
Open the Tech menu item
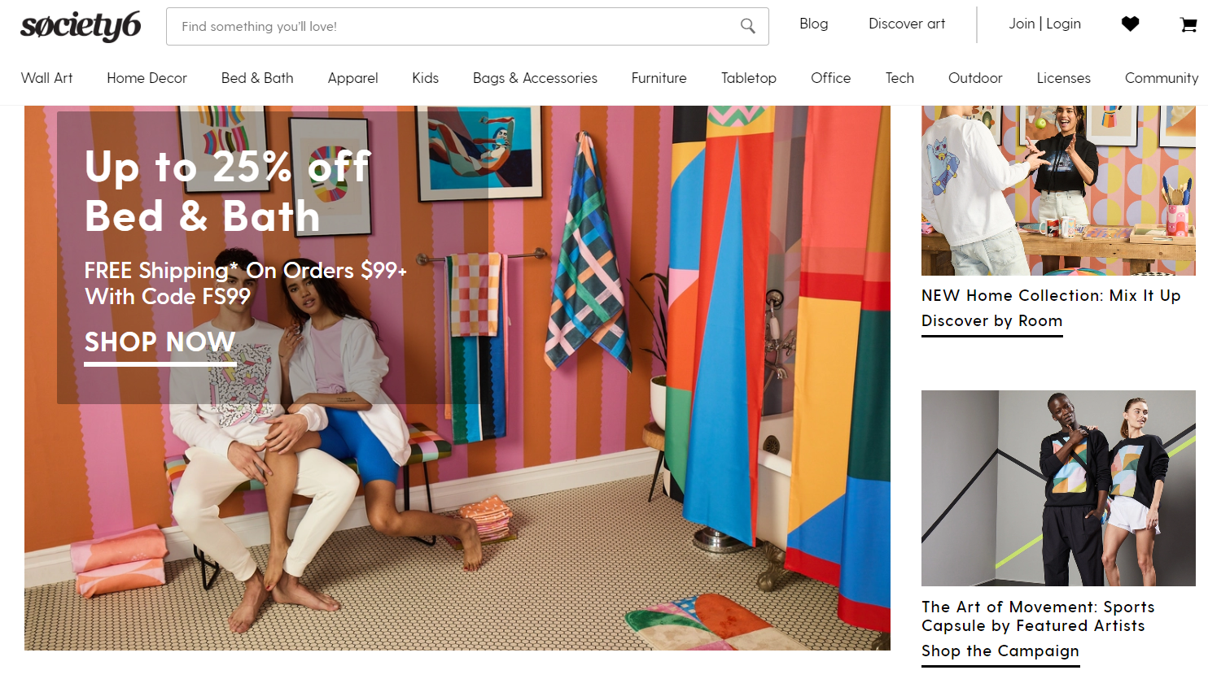click(899, 78)
